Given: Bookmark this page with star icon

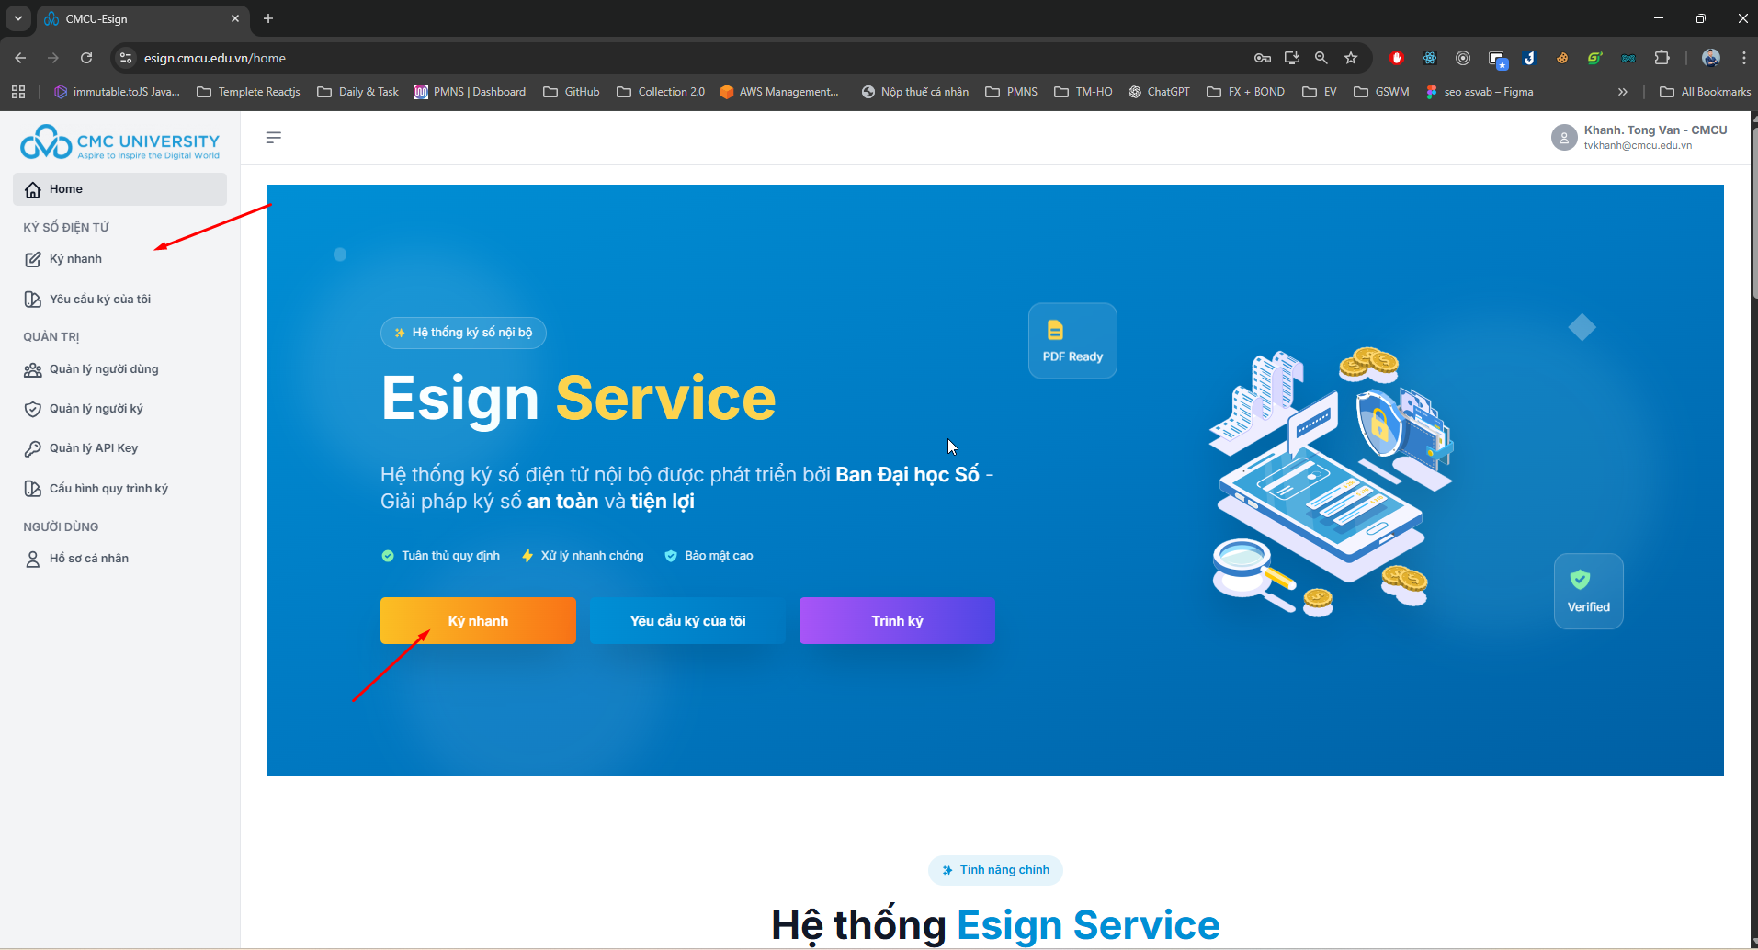Looking at the screenshot, I should 1351,58.
